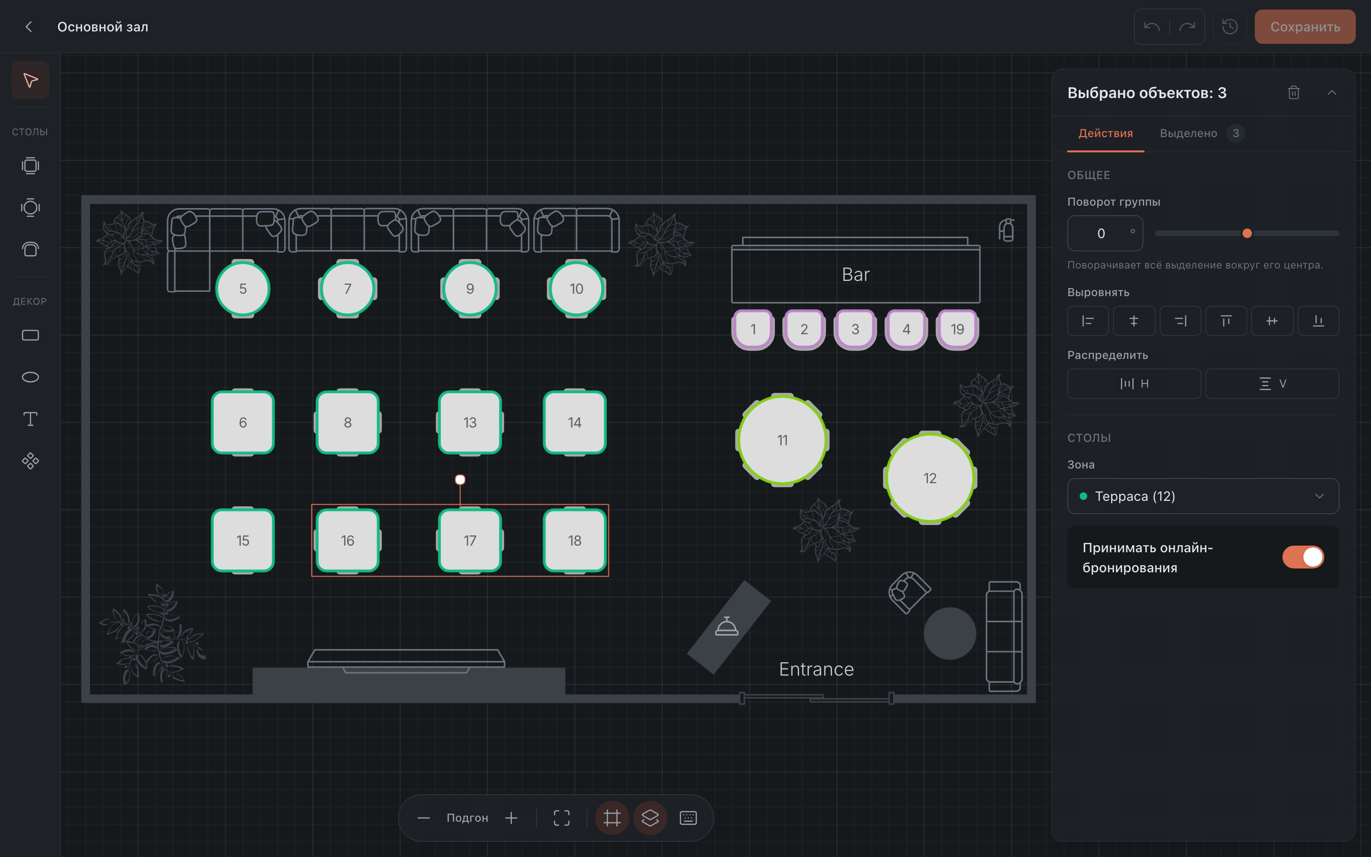Toggle the layers display

click(x=650, y=818)
